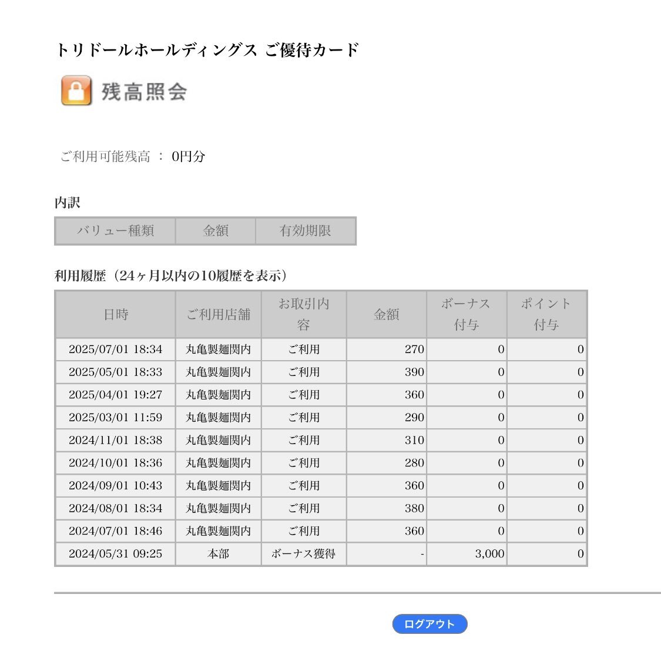The image size is (661, 658).
Task: Select date cell 2025/03/01 11:59
Action: coord(116,418)
